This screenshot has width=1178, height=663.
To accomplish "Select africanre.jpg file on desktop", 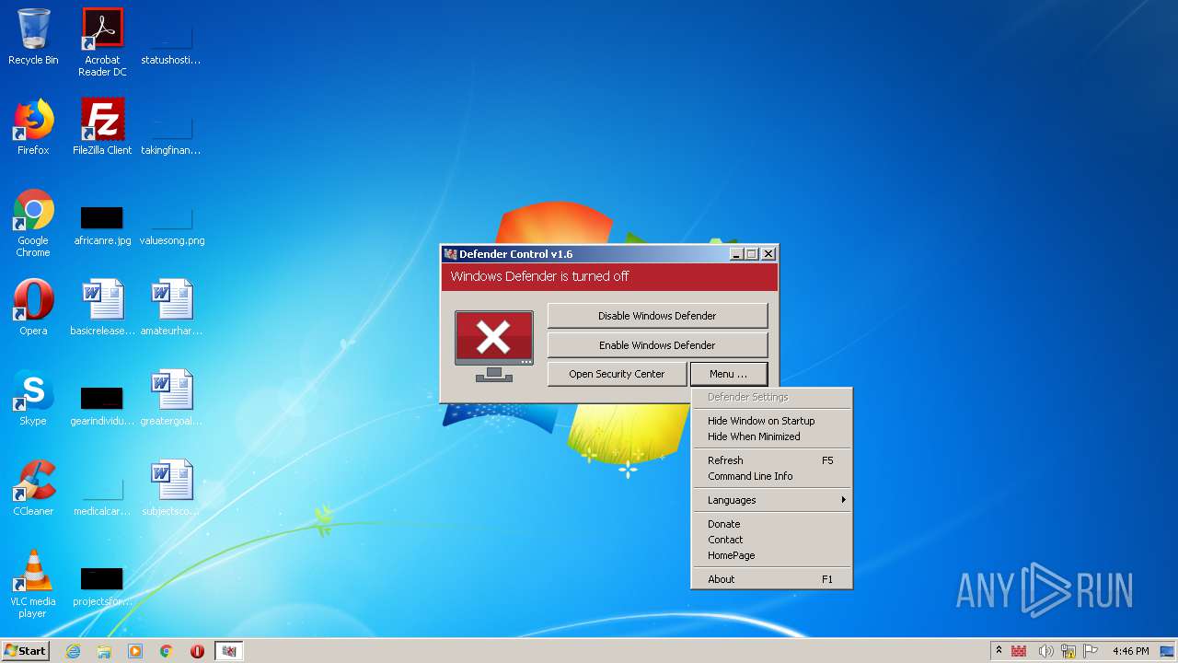I will [x=102, y=227].
